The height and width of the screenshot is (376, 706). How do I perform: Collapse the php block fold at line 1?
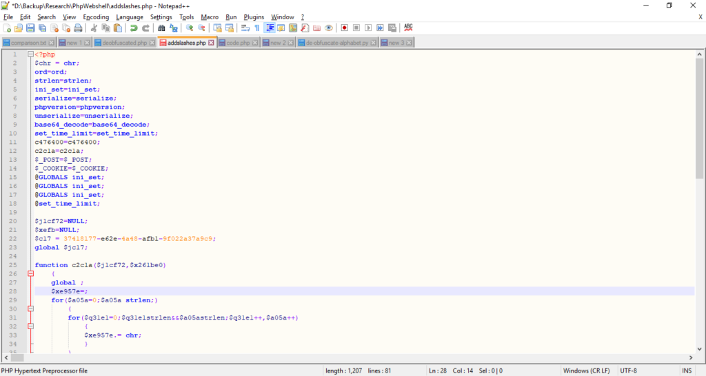coord(30,54)
